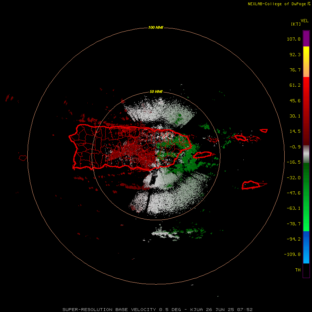Image resolution: width=312 pixels, height=312 pixels.
Task: Click the -32.0 velocity scale value
Action: (294, 178)
